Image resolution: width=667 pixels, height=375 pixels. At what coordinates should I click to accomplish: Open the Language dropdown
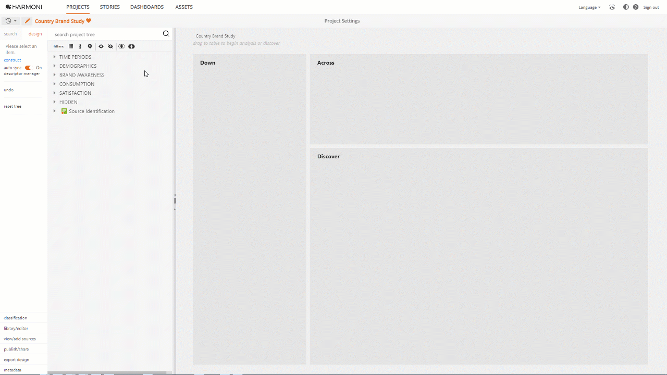[x=589, y=7]
